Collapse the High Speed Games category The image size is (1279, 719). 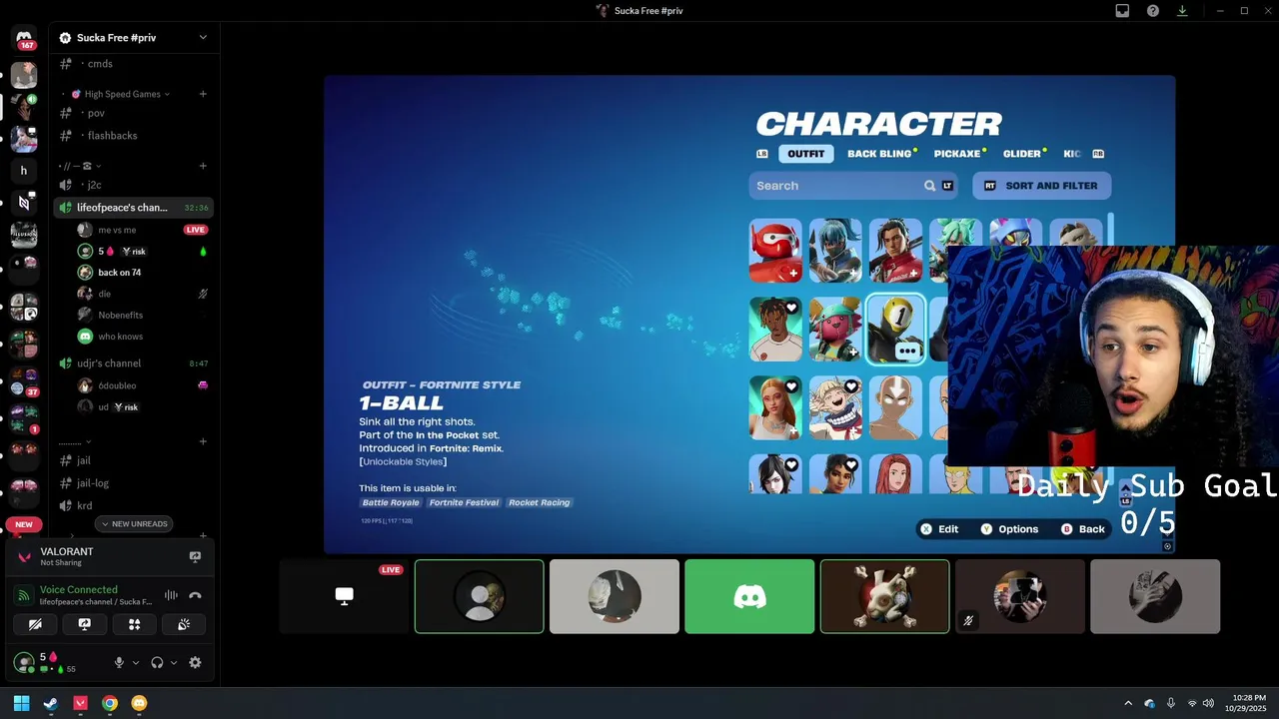pos(120,94)
